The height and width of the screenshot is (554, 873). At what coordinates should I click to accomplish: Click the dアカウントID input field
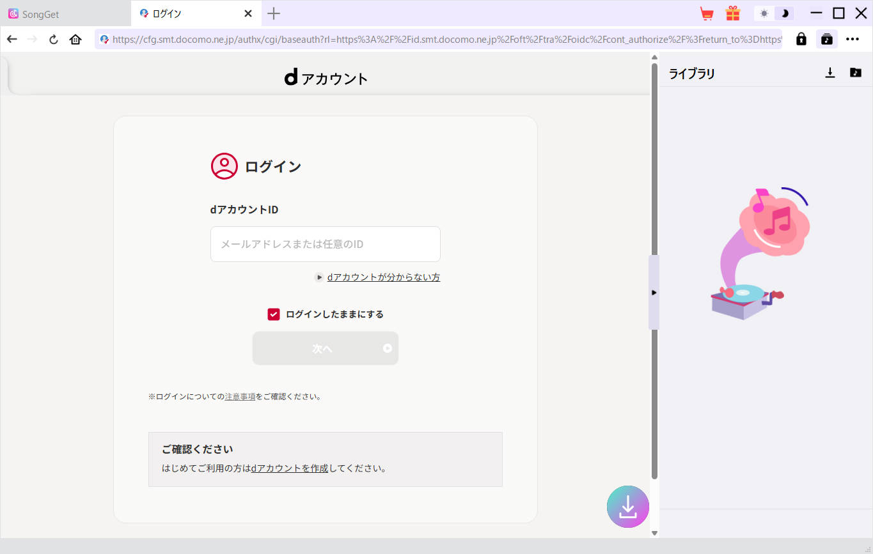[325, 244]
